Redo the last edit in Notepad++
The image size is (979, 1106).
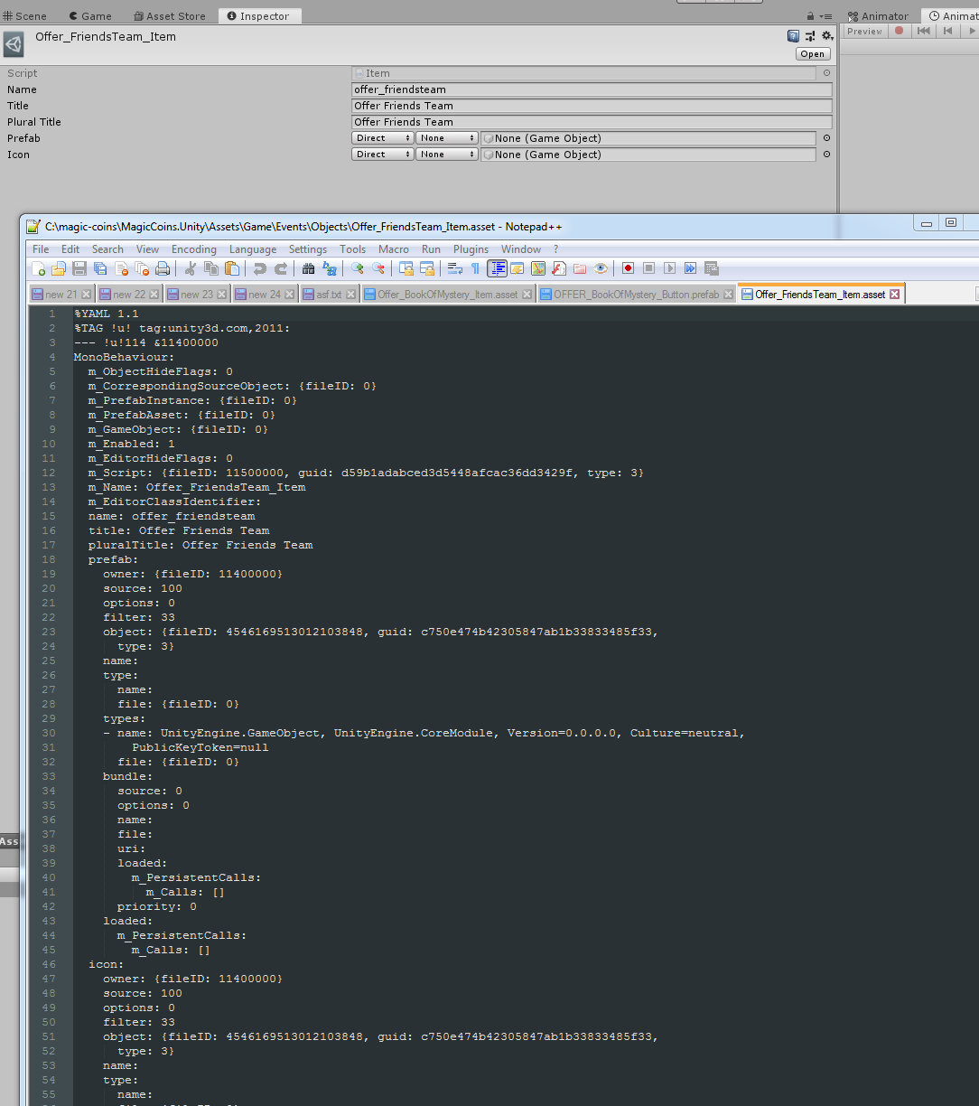(x=281, y=268)
